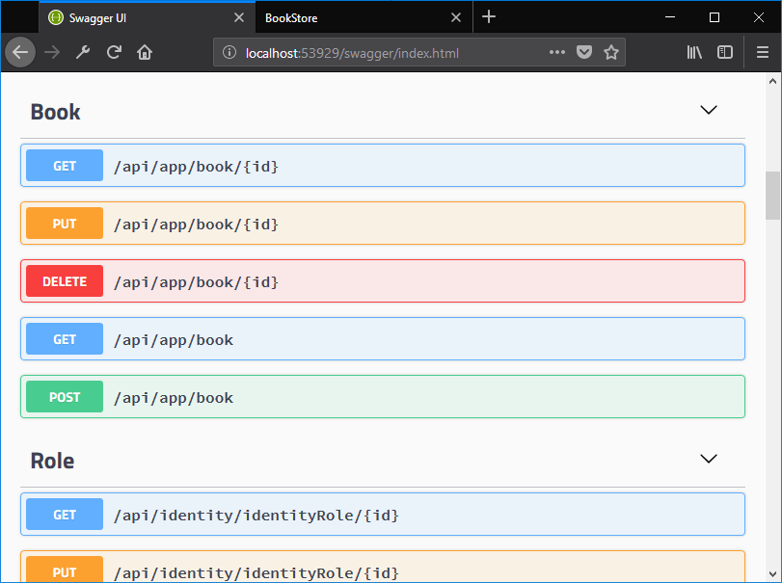
Task: Show site information for localhost
Action: click(229, 52)
